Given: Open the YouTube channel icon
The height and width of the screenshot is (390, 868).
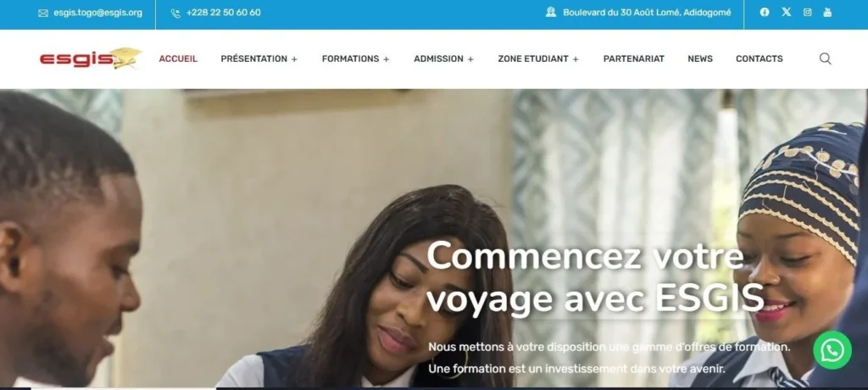Looking at the screenshot, I should coord(827,12).
